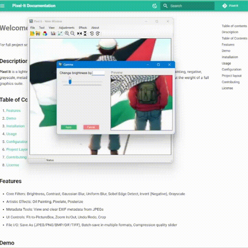
Task: Select Configuration in right sidebar
Action: 231,70
